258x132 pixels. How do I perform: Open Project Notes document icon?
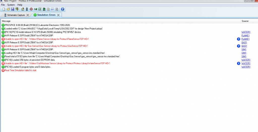[x=57, y=9]
